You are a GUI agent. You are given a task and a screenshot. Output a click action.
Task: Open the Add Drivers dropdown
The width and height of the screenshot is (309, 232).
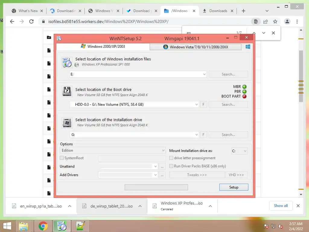[155, 175]
